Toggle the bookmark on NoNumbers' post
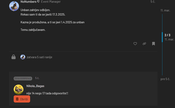This screenshot has height=108, width=175. (x=153, y=44)
